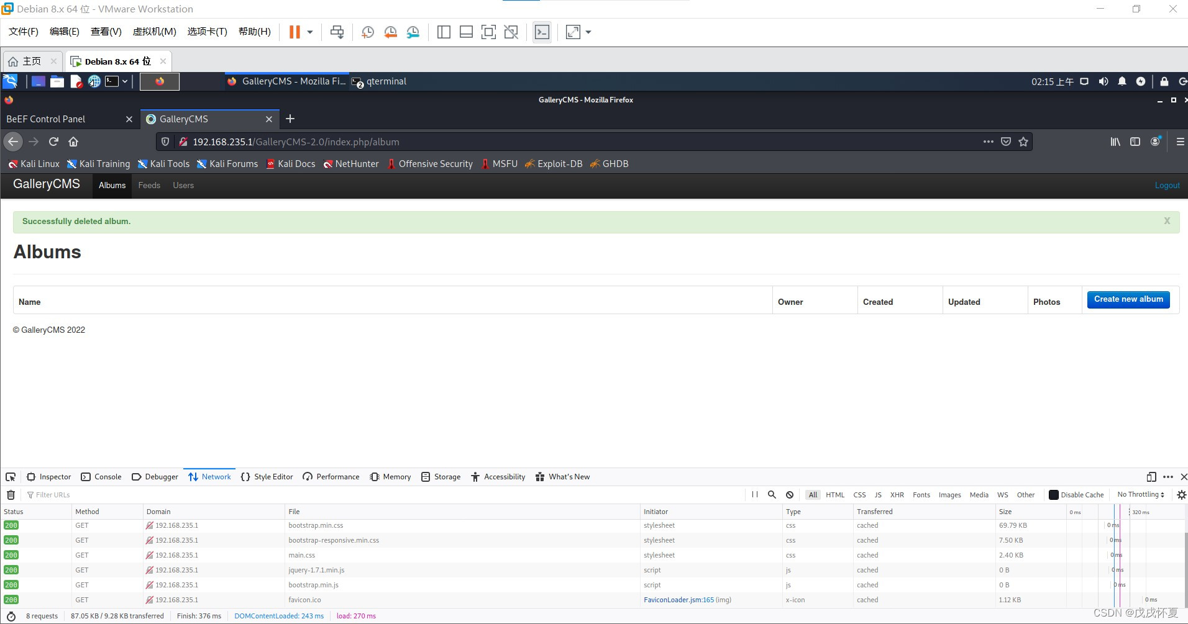Enter VMware full screen mode
The height and width of the screenshot is (624, 1188).
pyautogui.click(x=488, y=32)
